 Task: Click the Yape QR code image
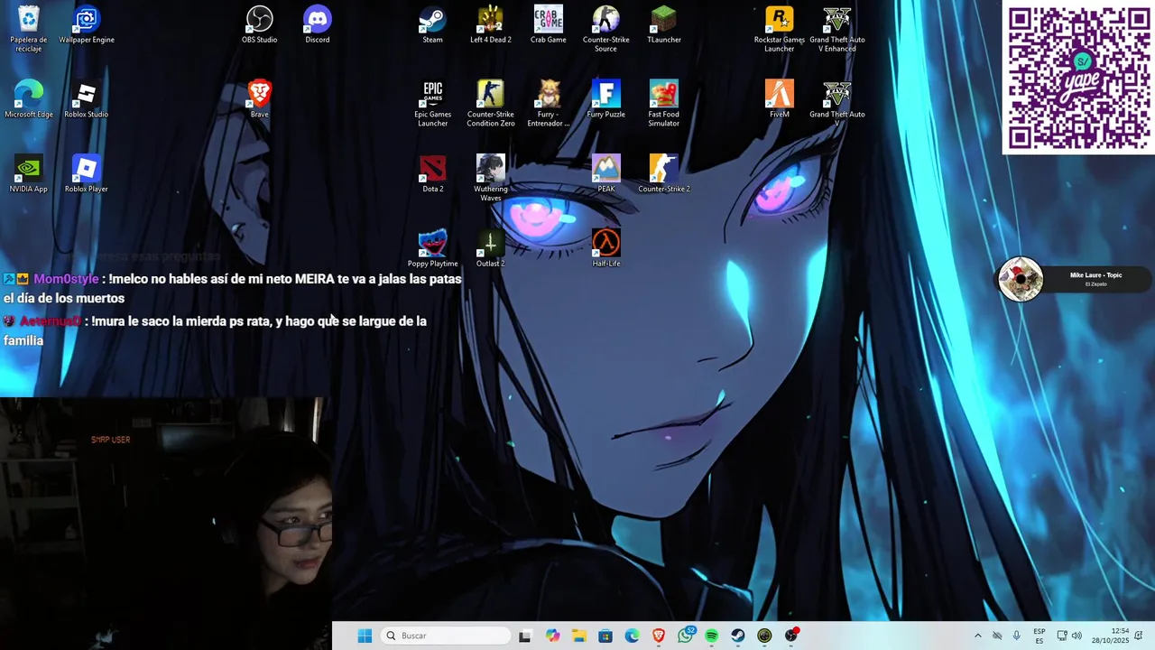coord(1078,78)
